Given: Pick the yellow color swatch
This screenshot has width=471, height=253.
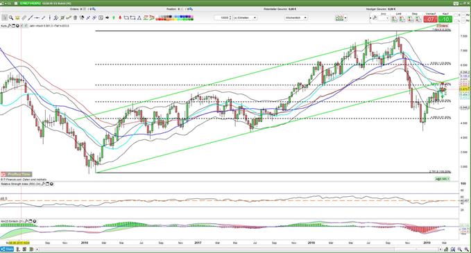Looking at the screenshot, I should [176, 19].
